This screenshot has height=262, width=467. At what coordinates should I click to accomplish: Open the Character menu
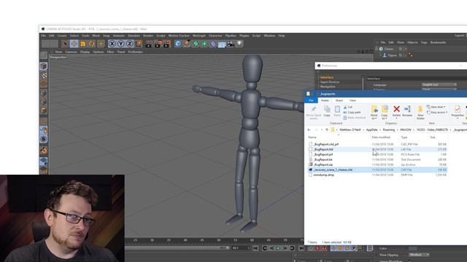click(x=215, y=36)
